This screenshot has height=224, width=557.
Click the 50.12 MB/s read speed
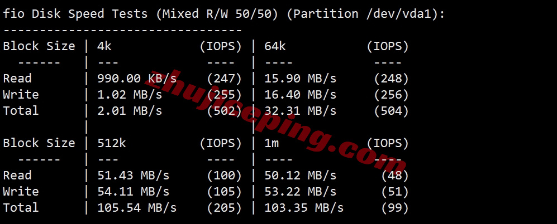click(x=300, y=176)
